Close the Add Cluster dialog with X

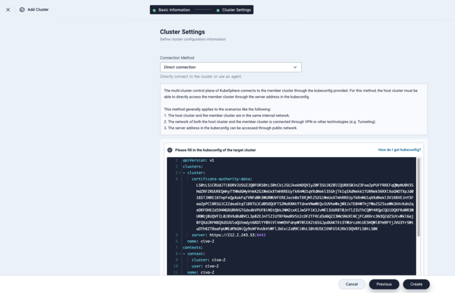pyautogui.click(x=8, y=9)
